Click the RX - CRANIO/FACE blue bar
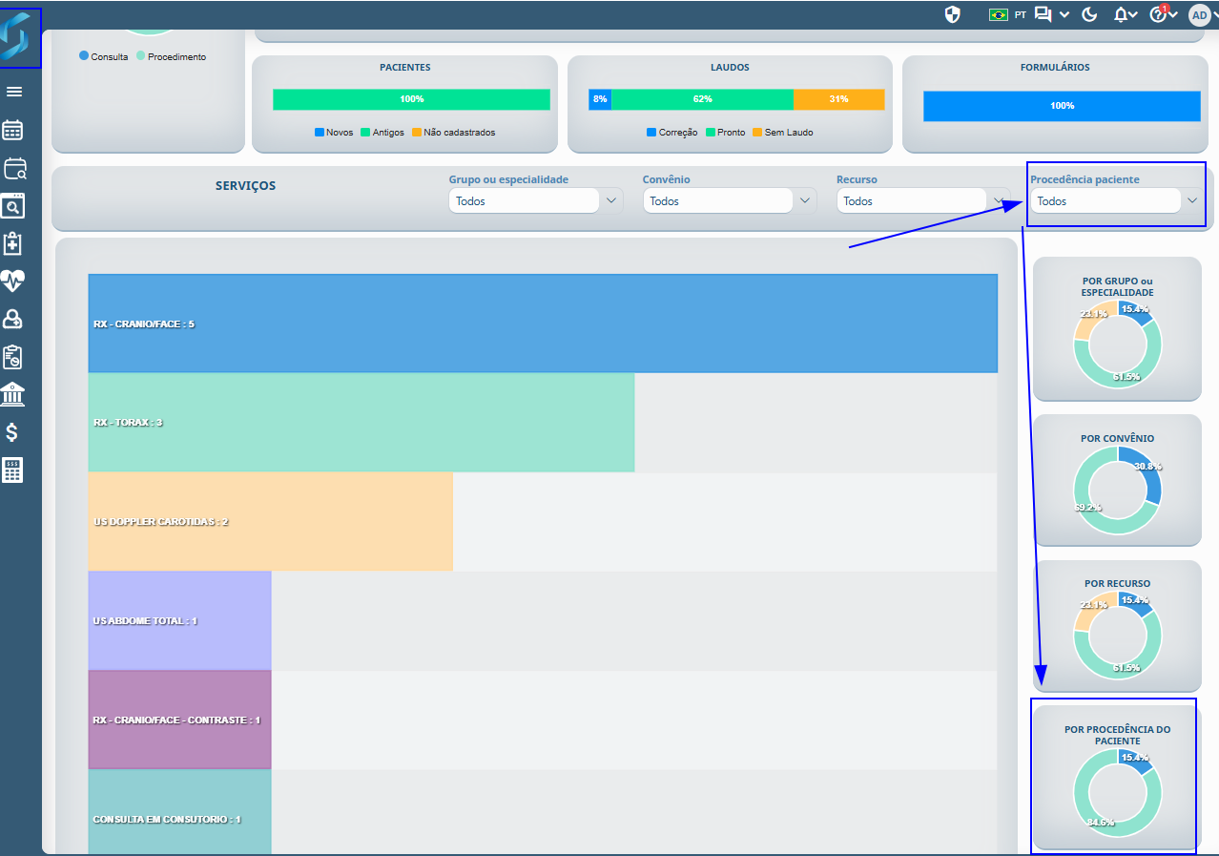 543,324
